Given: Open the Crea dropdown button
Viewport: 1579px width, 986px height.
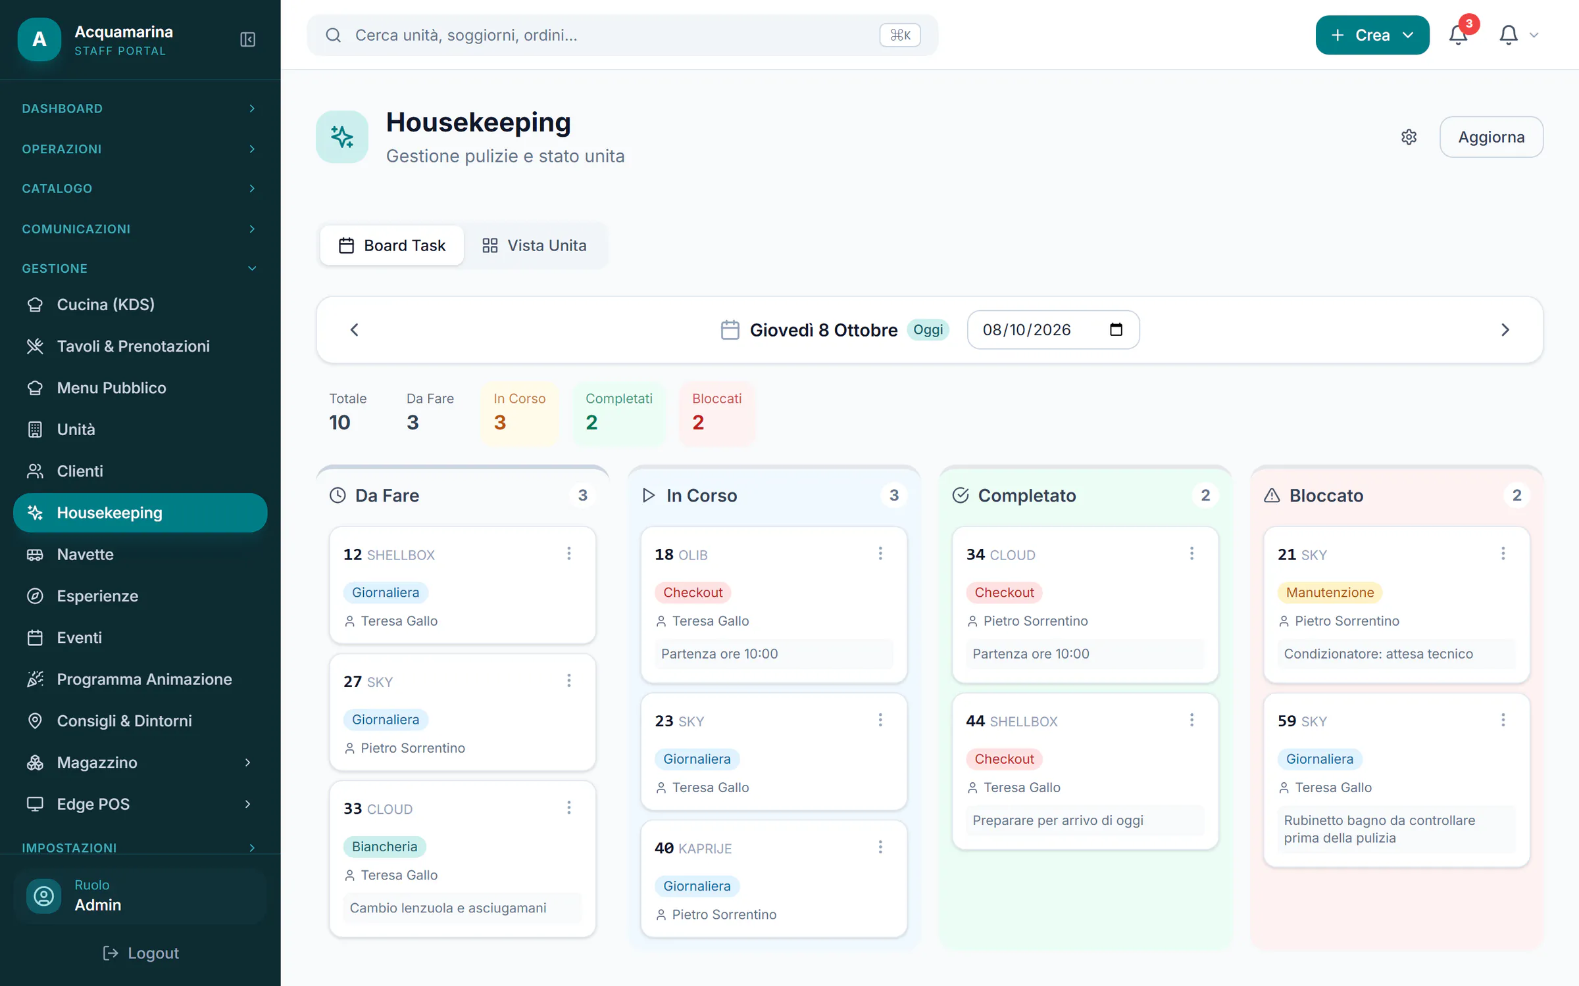Looking at the screenshot, I should [x=1372, y=35].
